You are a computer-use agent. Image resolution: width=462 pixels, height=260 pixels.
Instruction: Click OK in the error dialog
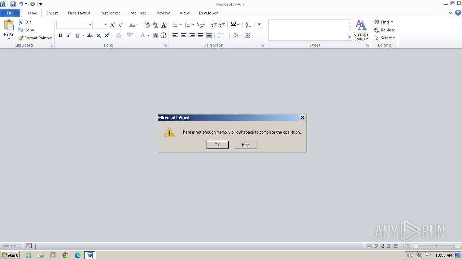pos(217,145)
